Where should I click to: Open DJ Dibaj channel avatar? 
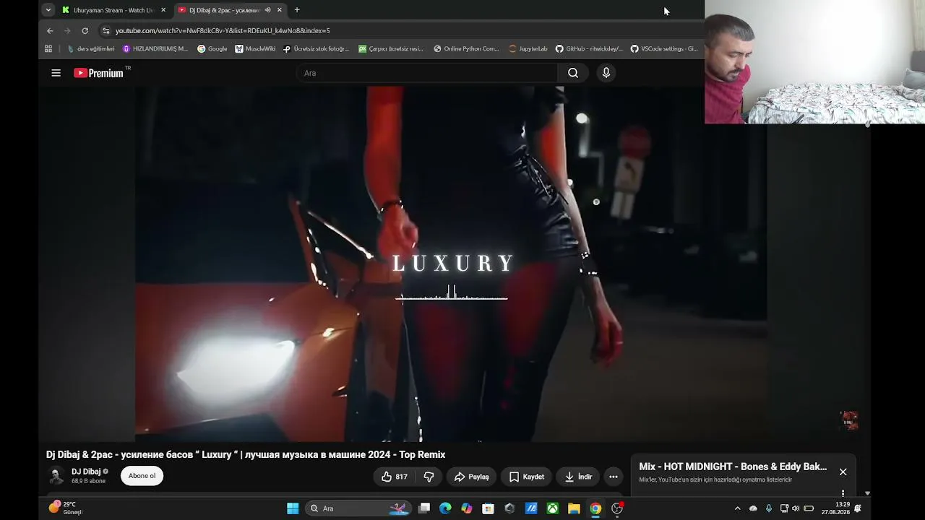coord(56,476)
